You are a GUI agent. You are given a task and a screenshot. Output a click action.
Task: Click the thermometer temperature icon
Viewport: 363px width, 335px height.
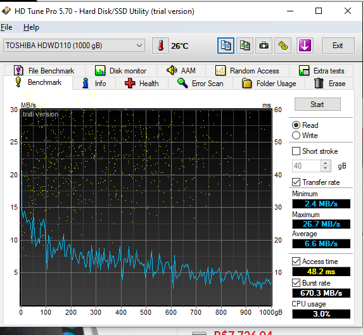(160, 46)
